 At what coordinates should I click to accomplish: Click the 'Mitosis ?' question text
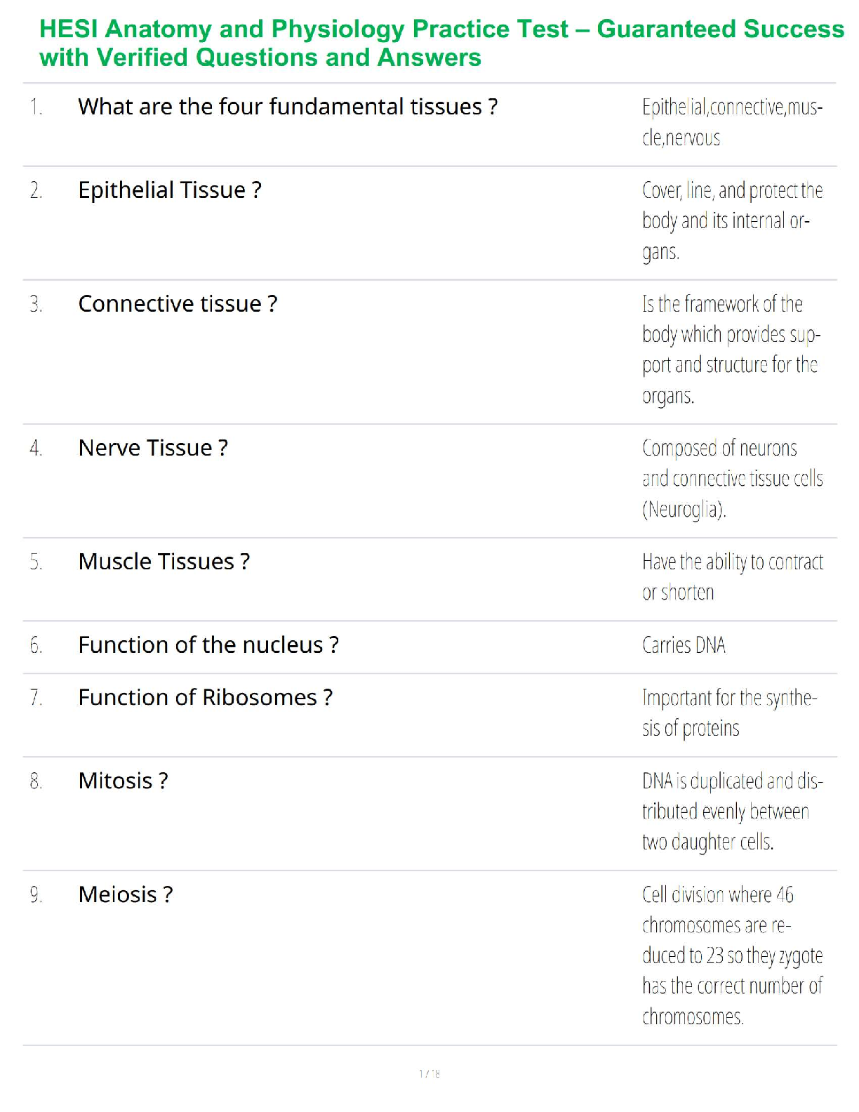(x=123, y=781)
